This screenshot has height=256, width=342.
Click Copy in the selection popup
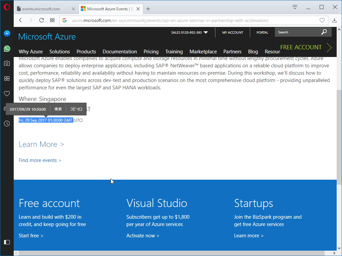[x=76, y=109]
